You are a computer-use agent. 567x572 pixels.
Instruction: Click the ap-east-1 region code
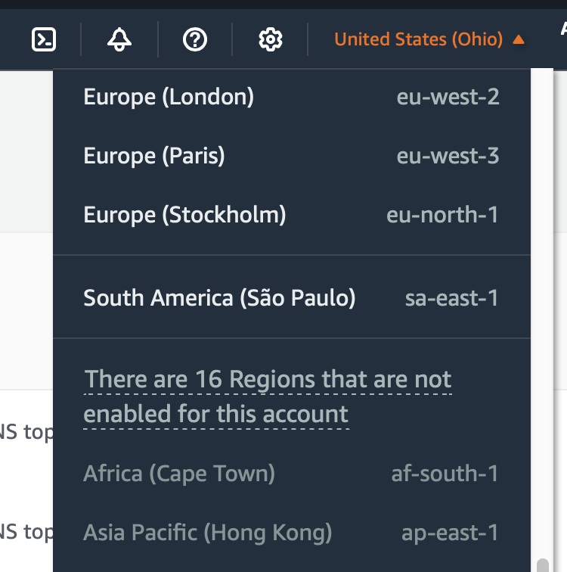(x=450, y=533)
